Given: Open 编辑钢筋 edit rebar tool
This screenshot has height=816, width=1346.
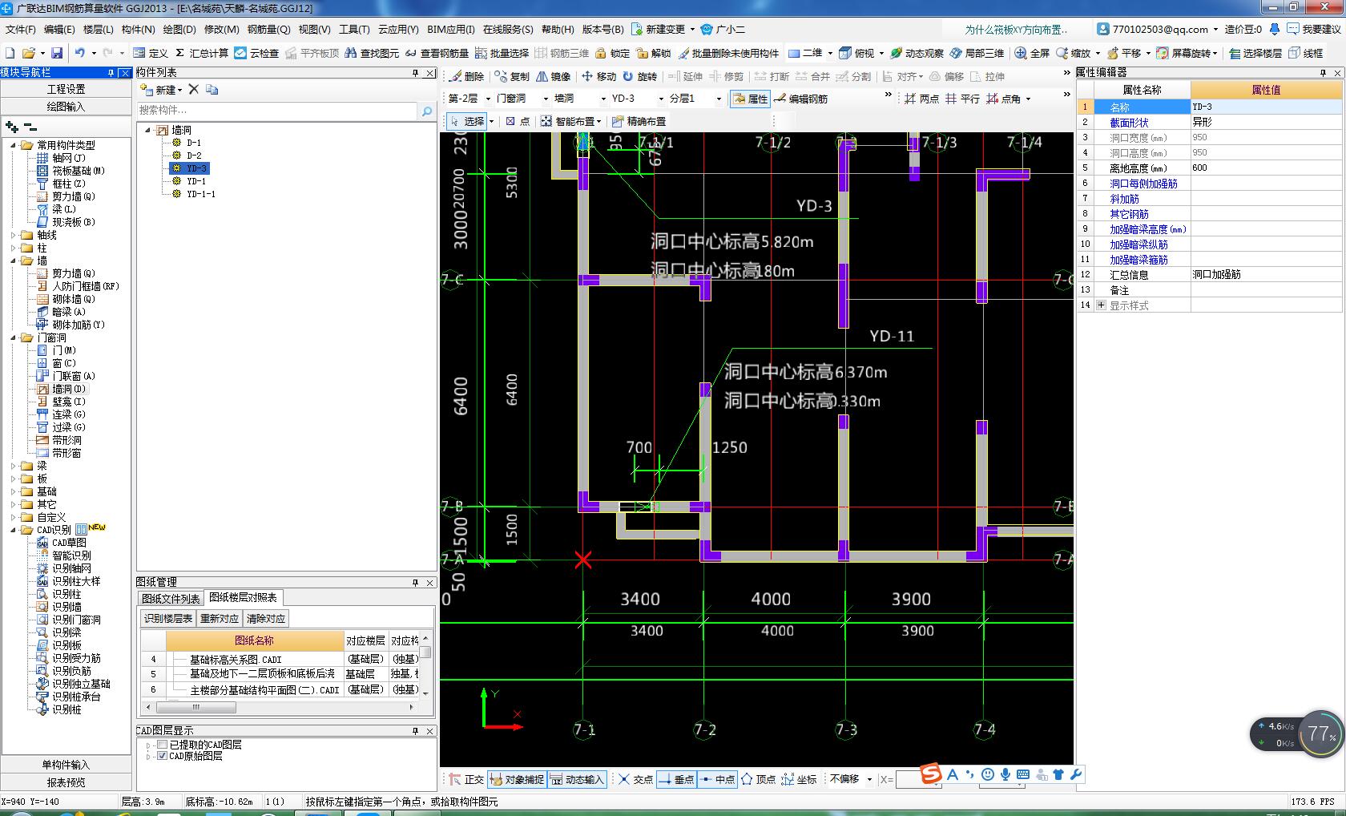Looking at the screenshot, I should [800, 99].
